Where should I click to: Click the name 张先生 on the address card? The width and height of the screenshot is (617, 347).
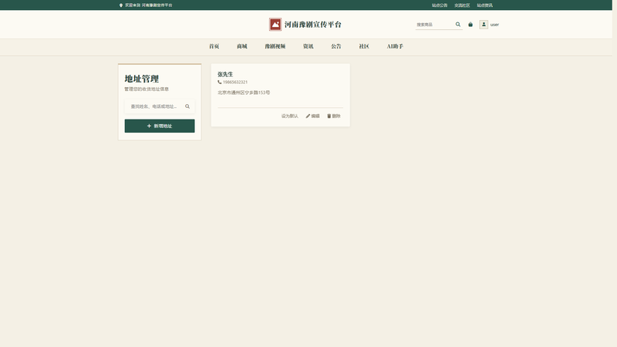point(225,74)
